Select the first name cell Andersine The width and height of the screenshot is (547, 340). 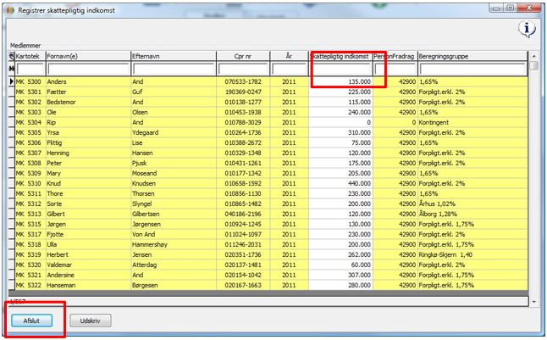coord(88,275)
